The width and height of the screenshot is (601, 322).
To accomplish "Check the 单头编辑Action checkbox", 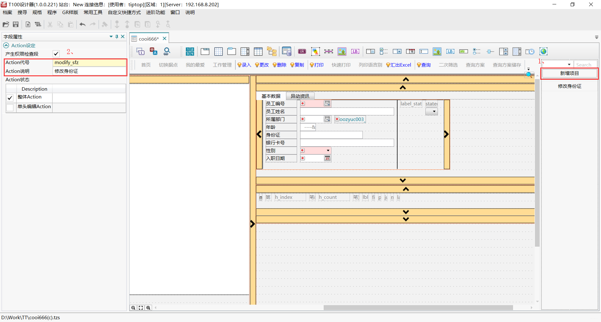I will pyautogui.click(x=10, y=107).
